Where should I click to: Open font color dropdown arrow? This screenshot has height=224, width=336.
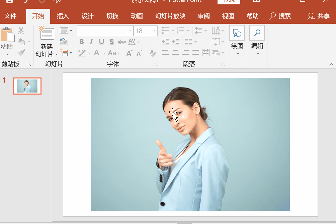pos(104,53)
